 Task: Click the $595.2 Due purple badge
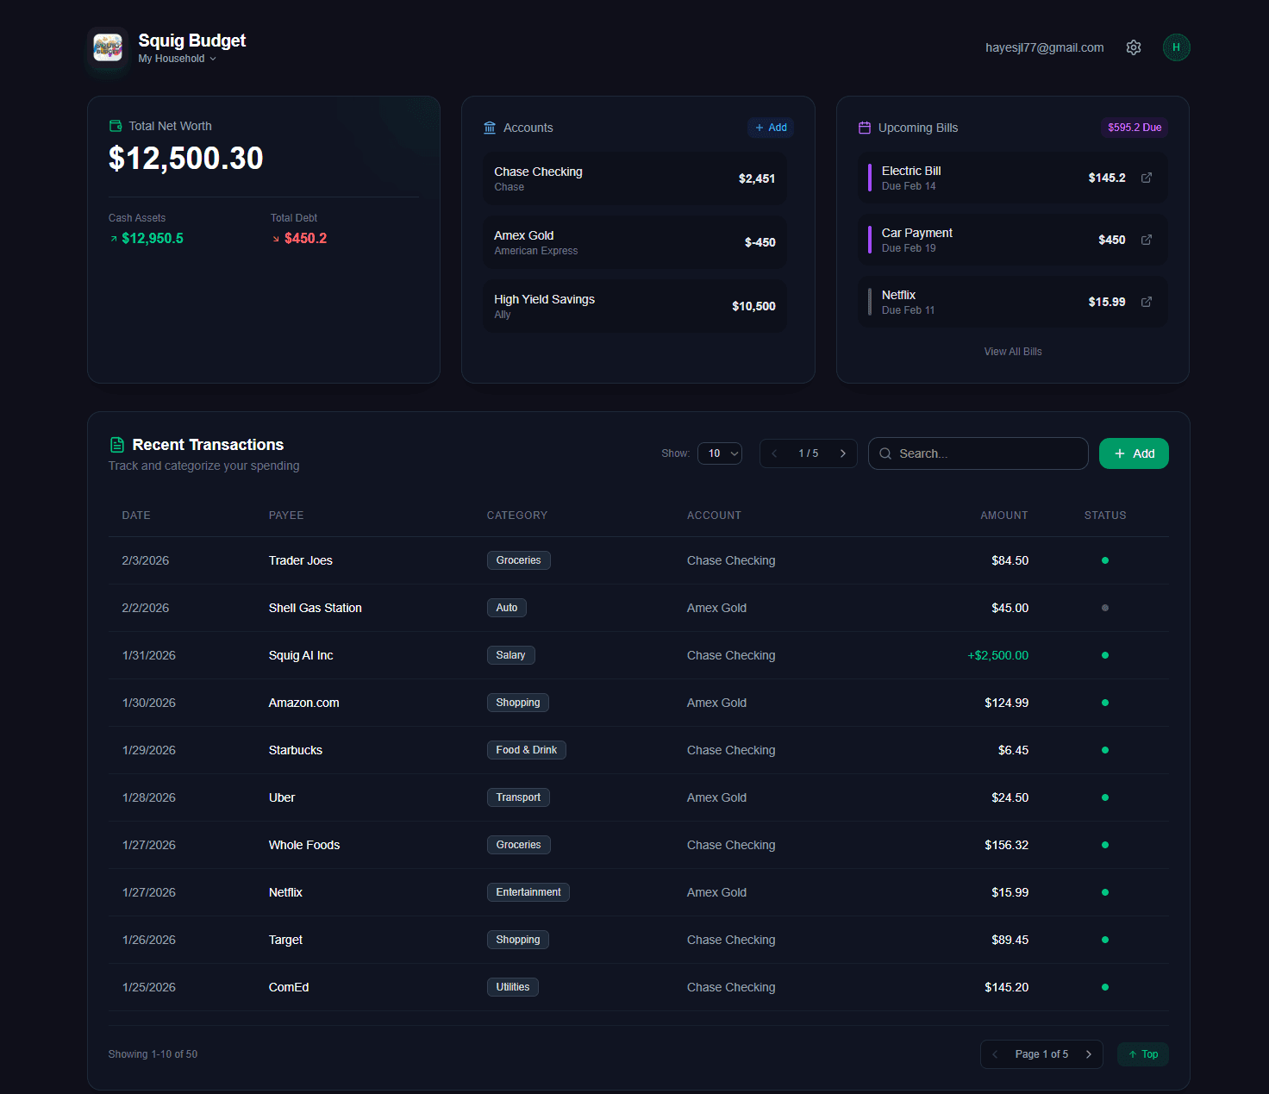click(1135, 128)
